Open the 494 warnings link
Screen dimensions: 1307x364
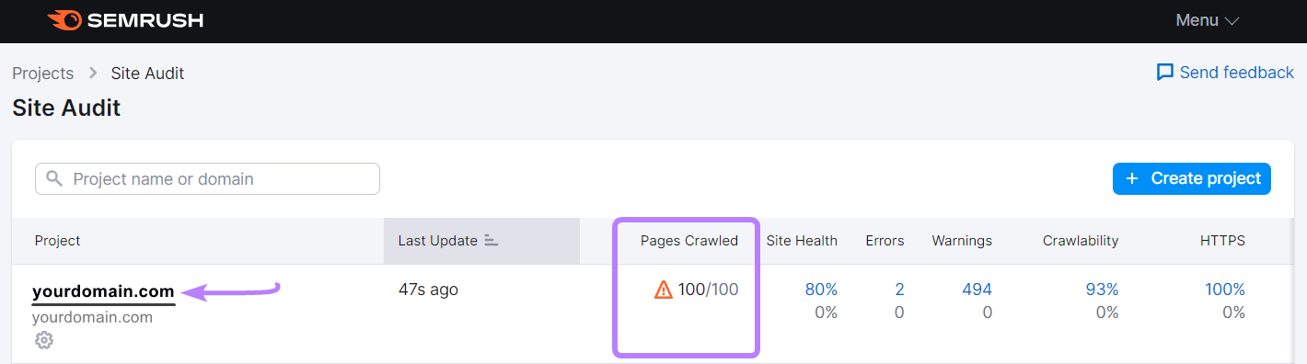tap(977, 290)
